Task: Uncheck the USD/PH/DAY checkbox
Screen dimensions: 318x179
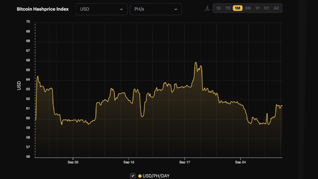Action: pos(133,175)
